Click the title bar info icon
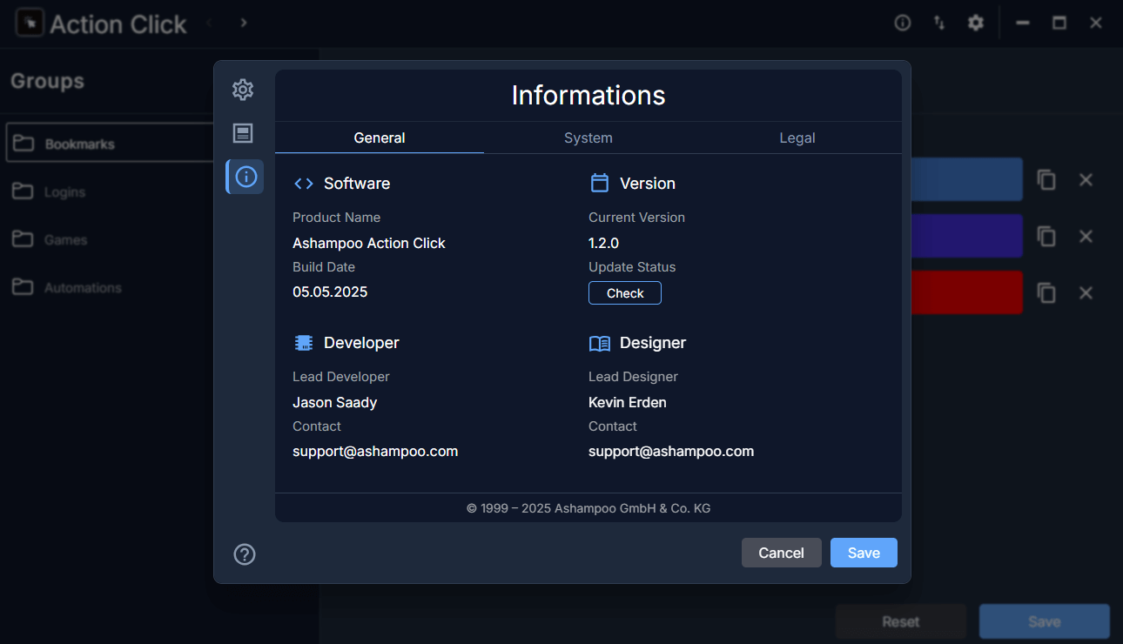Viewport: 1123px width, 644px height. pyautogui.click(x=903, y=23)
